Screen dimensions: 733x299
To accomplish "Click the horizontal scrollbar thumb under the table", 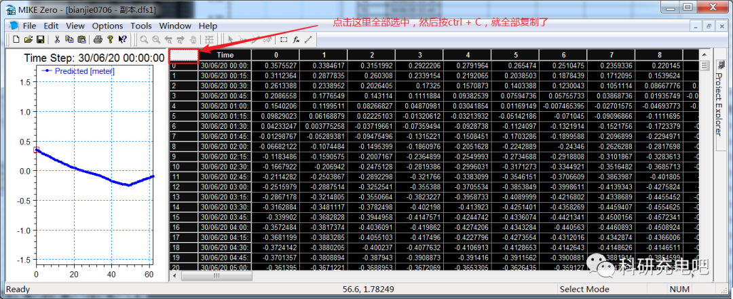I will tap(216, 276).
